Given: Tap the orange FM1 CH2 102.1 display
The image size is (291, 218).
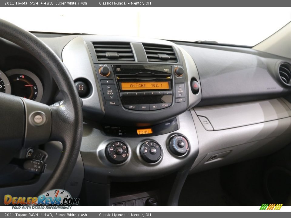Looking at the screenshot, I should [x=145, y=86].
